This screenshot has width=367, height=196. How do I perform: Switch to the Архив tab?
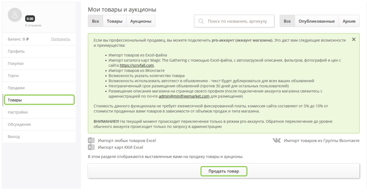(349, 21)
